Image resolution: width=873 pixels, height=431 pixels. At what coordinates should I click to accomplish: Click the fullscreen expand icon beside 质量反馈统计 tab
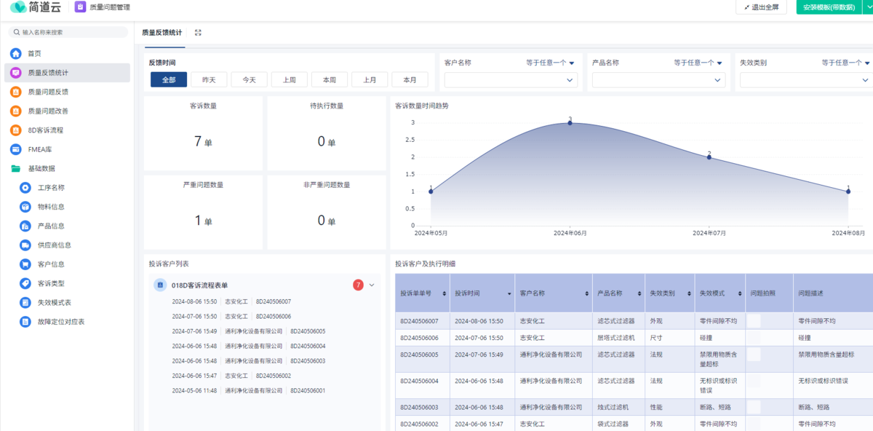(x=198, y=33)
